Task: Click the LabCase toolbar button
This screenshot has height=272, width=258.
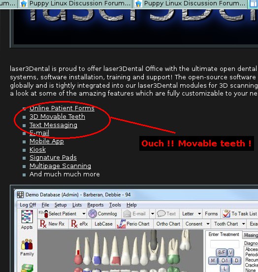Action: 103,224
